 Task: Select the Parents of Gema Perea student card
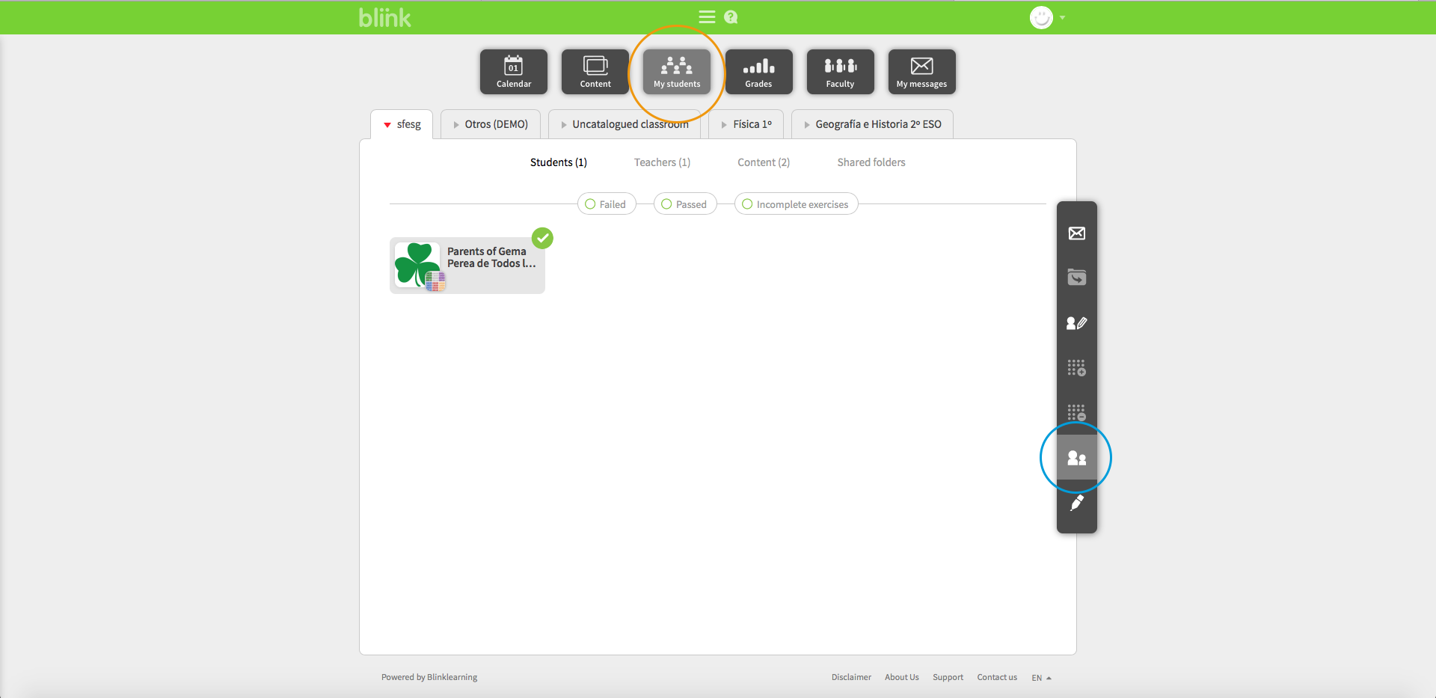467,265
